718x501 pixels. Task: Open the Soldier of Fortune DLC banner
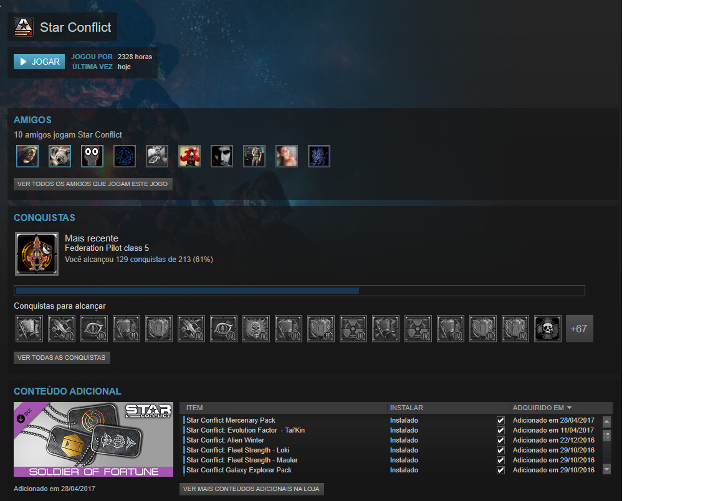tap(93, 439)
